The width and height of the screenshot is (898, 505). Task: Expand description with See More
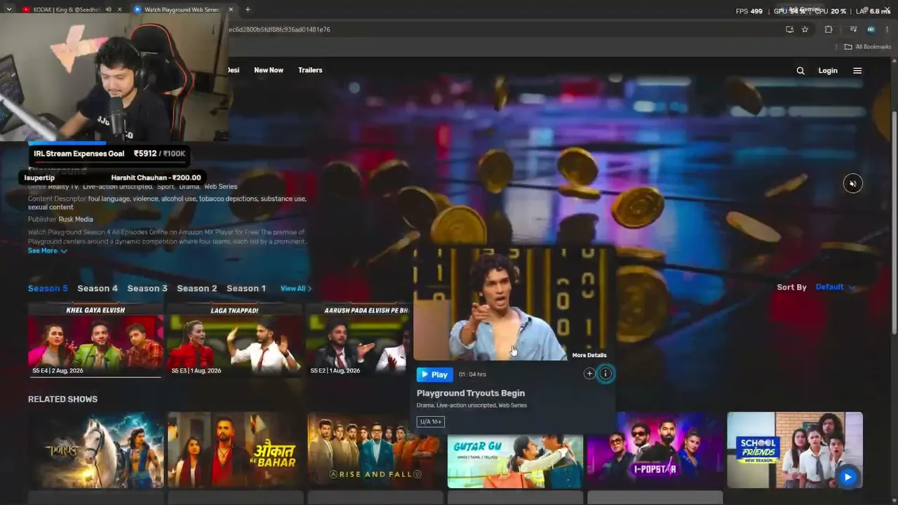48,250
